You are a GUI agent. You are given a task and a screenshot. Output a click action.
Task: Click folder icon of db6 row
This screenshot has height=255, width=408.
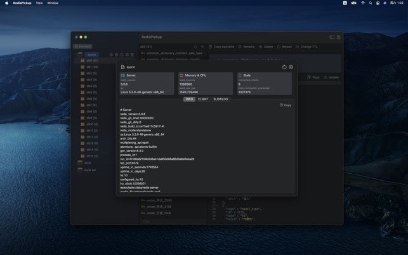(x=82, y=99)
